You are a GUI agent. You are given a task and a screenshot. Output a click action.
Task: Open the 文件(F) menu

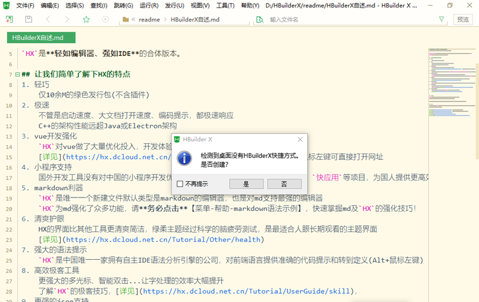point(25,6)
